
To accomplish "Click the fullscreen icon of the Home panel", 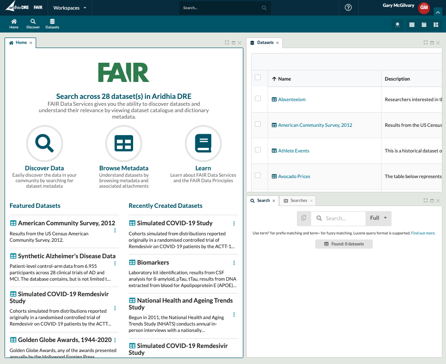I will 227,43.
